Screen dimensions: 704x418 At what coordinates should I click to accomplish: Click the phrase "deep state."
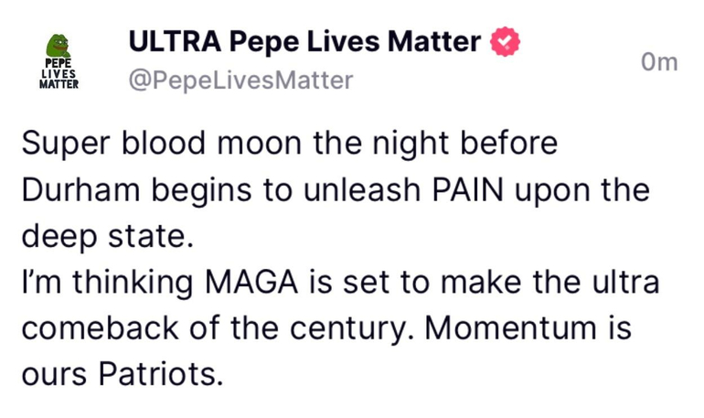108,235
